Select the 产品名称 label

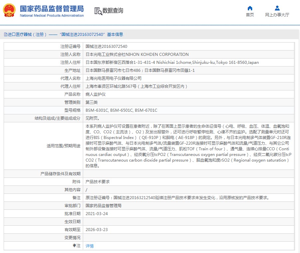[73, 94]
